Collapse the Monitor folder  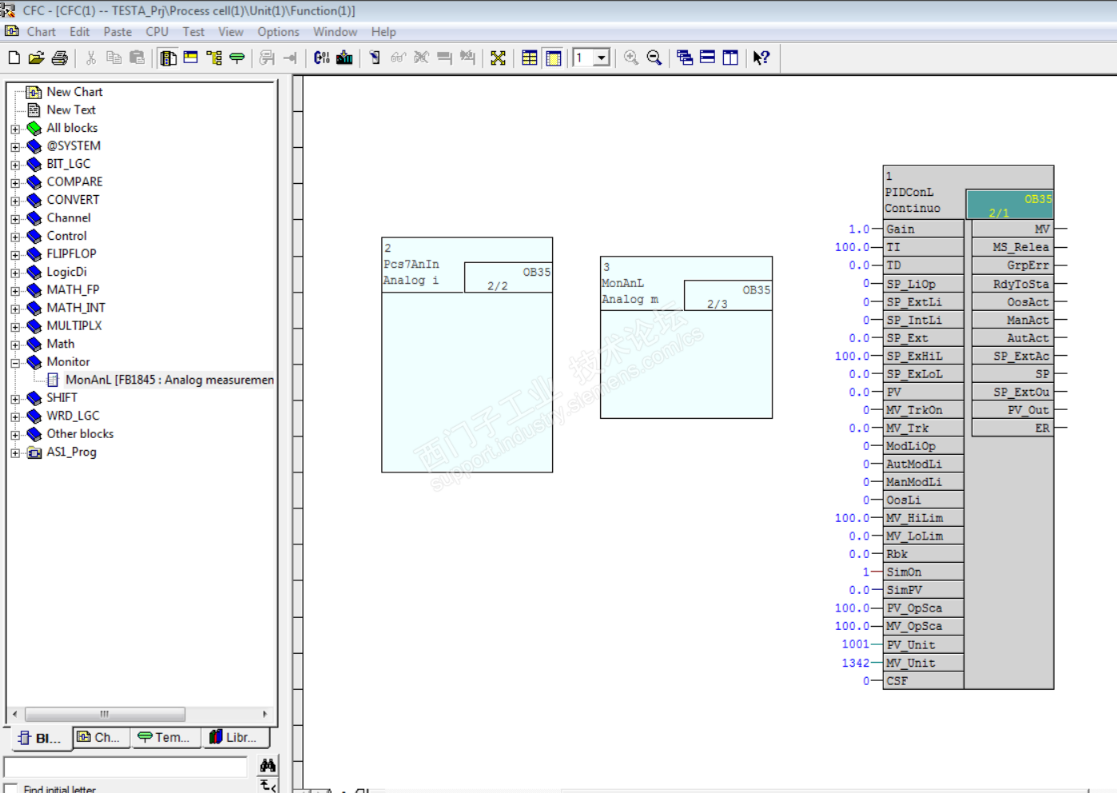click(x=15, y=363)
